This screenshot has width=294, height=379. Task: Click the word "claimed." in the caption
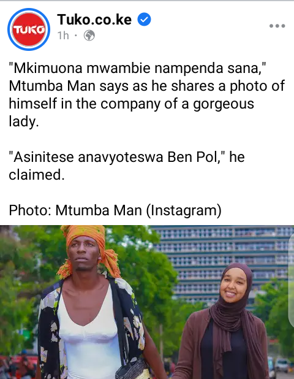point(37,175)
